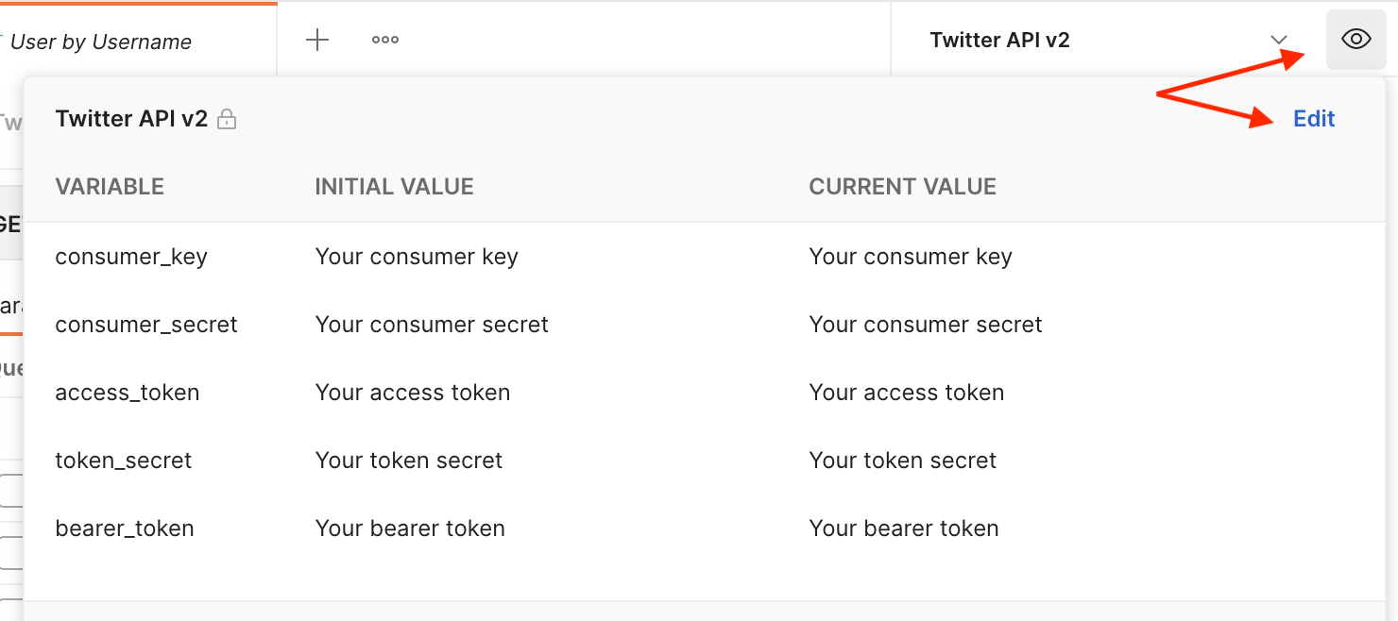The width and height of the screenshot is (1398, 621).
Task: Click the CURRENT VALUE column header
Action: coord(902,187)
